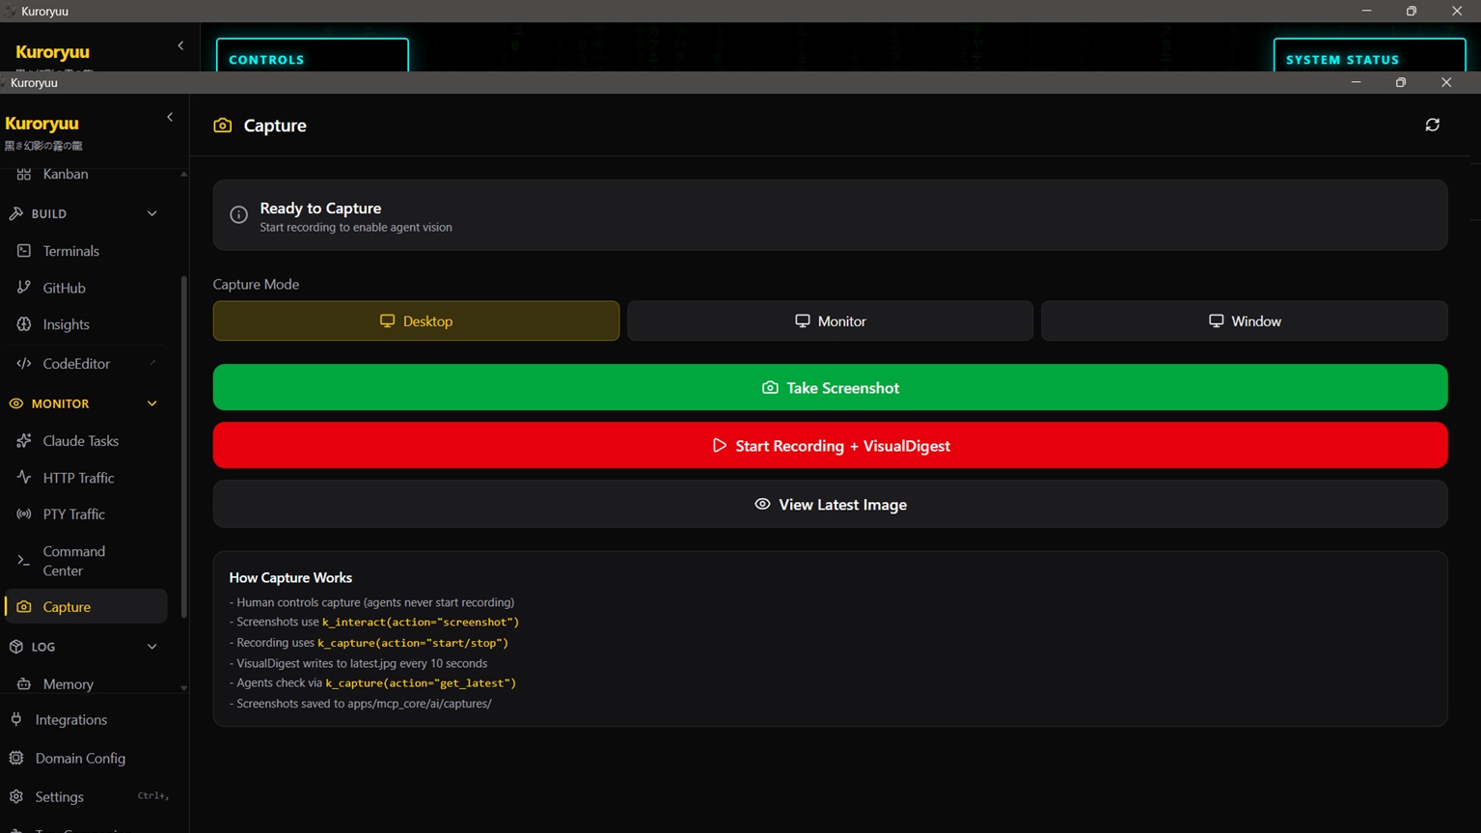Select the Terminals icon in sidebar
The height and width of the screenshot is (833, 1481).
click(24, 251)
